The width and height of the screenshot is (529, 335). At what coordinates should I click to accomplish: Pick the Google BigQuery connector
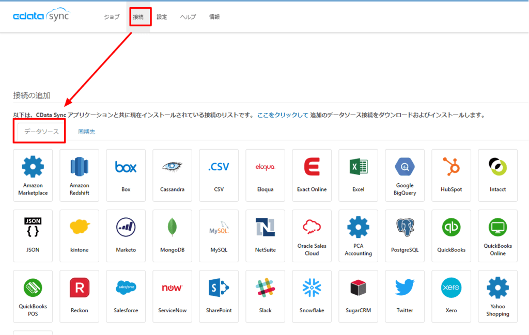click(405, 176)
